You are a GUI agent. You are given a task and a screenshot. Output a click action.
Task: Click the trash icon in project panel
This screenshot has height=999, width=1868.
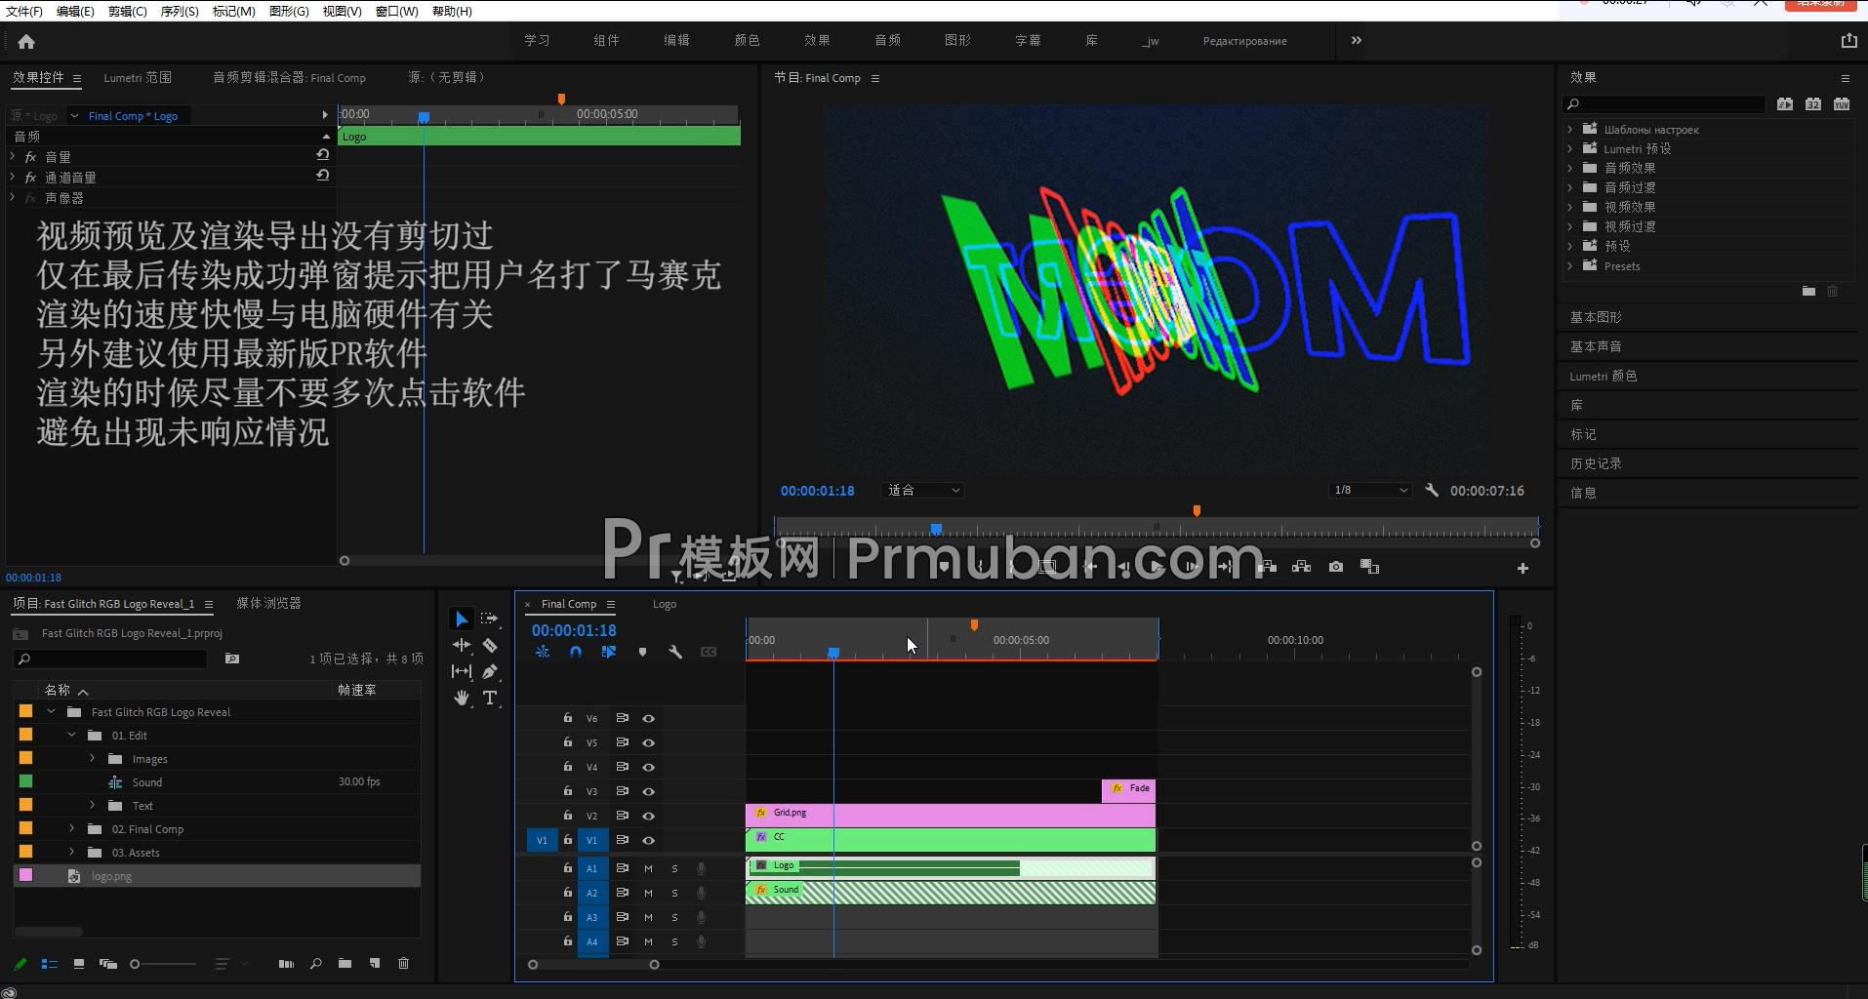pyautogui.click(x=404, y=963)
